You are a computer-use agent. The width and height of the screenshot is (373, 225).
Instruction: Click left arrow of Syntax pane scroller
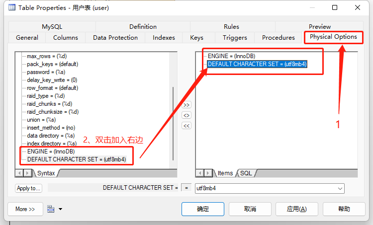pyautogui.click(x=19, y=173)
